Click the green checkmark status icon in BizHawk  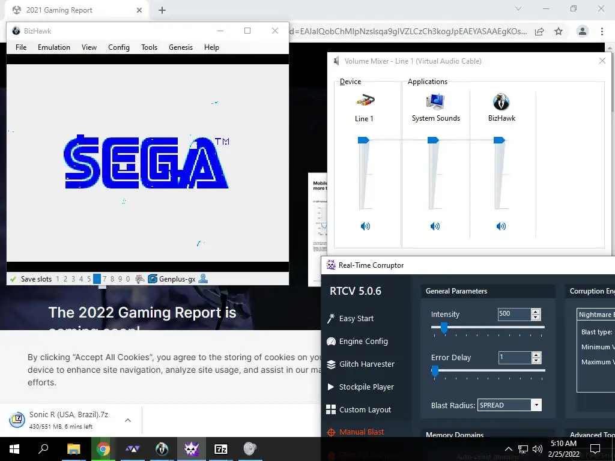click(13, 279)
